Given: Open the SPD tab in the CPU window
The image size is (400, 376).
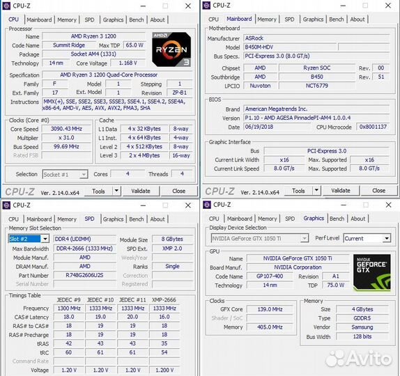Looking at the screenshot, I should coord(89,20).
